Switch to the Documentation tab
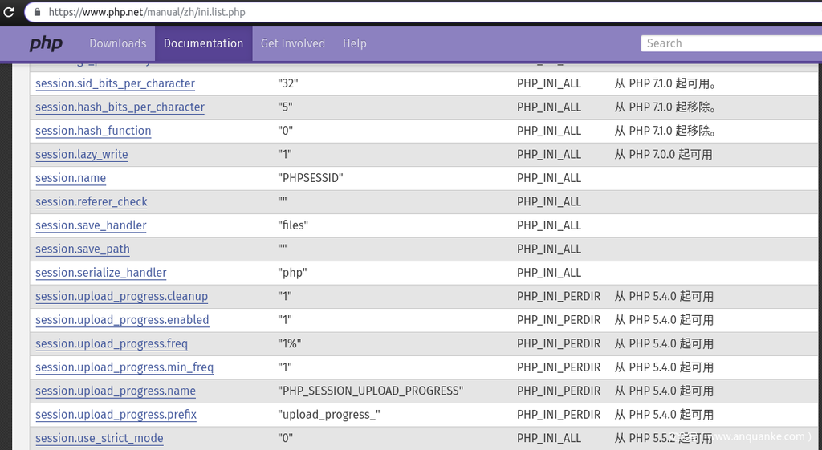Image resolution: width=822 pixels, height=450 pixels. (203, 43)
